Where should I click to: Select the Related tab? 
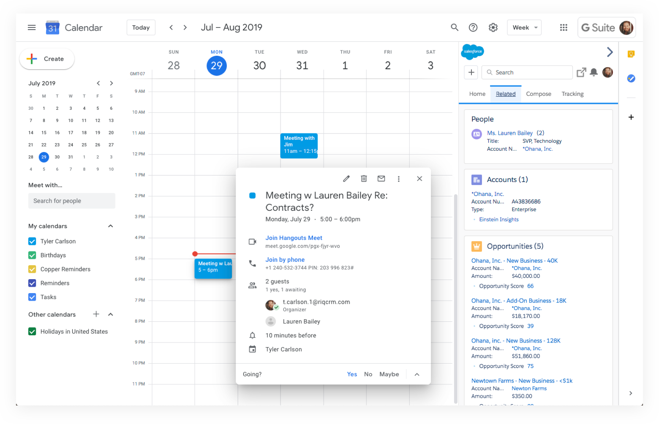tap(506, 94)
